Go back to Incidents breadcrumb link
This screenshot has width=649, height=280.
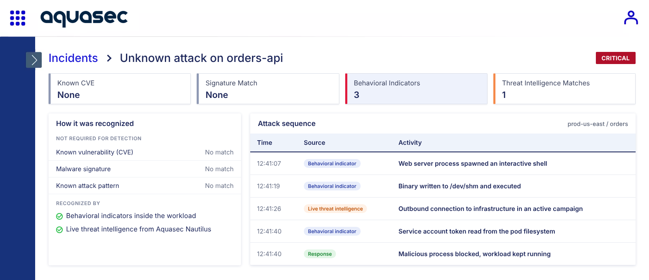[73, 58]
